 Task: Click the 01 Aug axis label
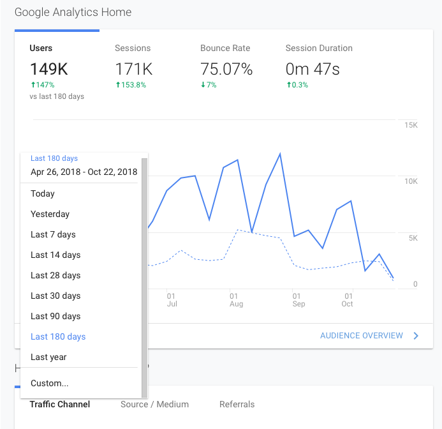click(x=236, y=300)
